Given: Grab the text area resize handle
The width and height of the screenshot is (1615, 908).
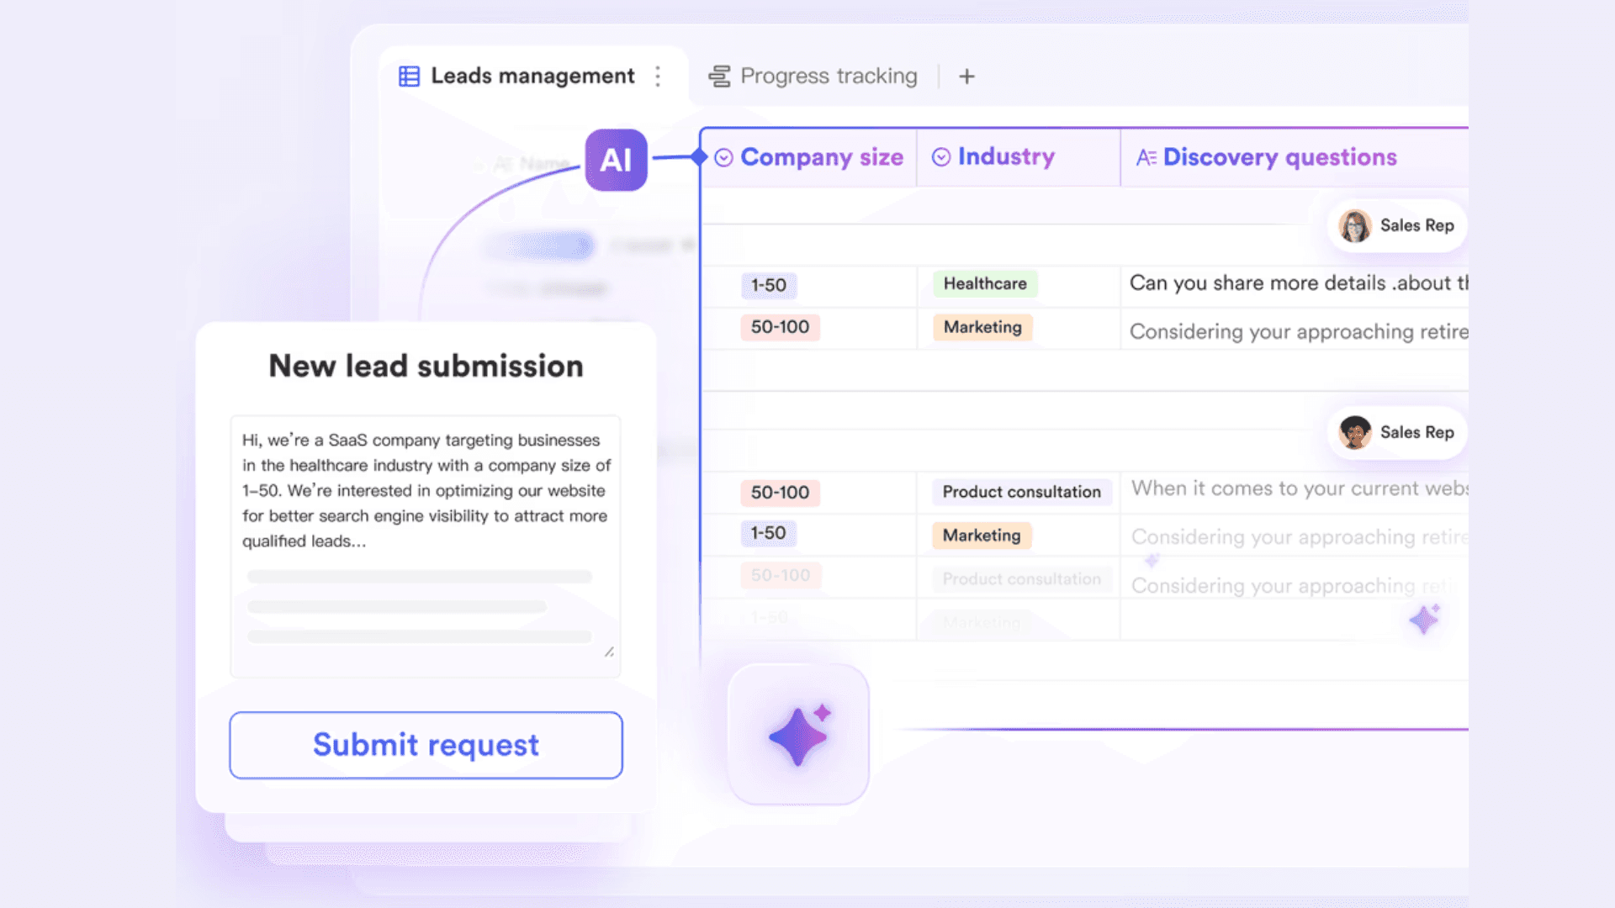Looking at the screenshot, I should tap(609, 652).
